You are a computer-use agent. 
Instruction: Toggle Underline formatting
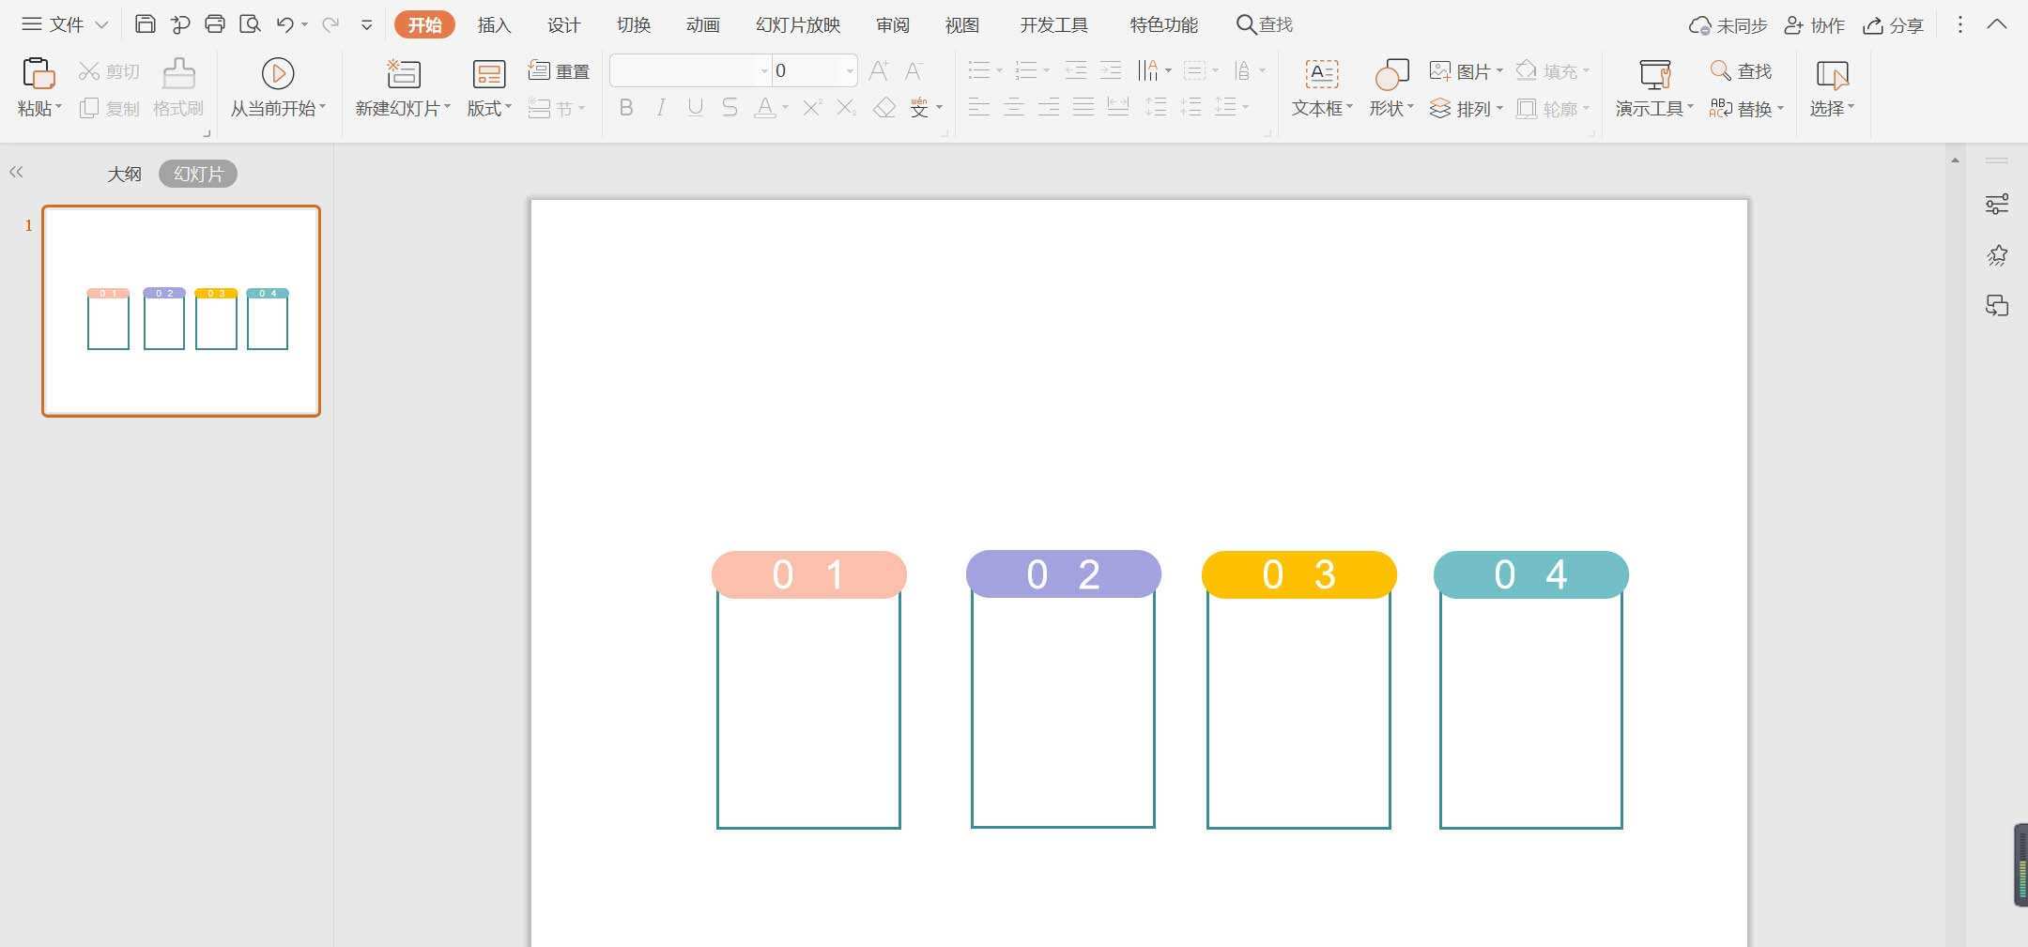tap(695, 108)
